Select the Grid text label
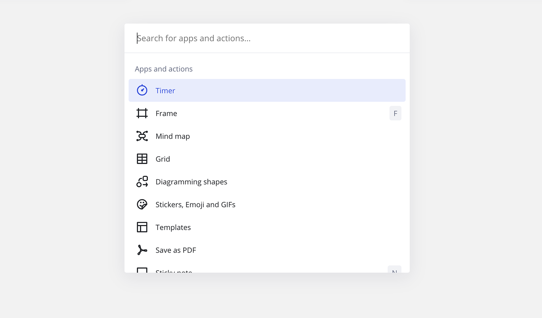The image size is (542, 318). pos(163,159)
